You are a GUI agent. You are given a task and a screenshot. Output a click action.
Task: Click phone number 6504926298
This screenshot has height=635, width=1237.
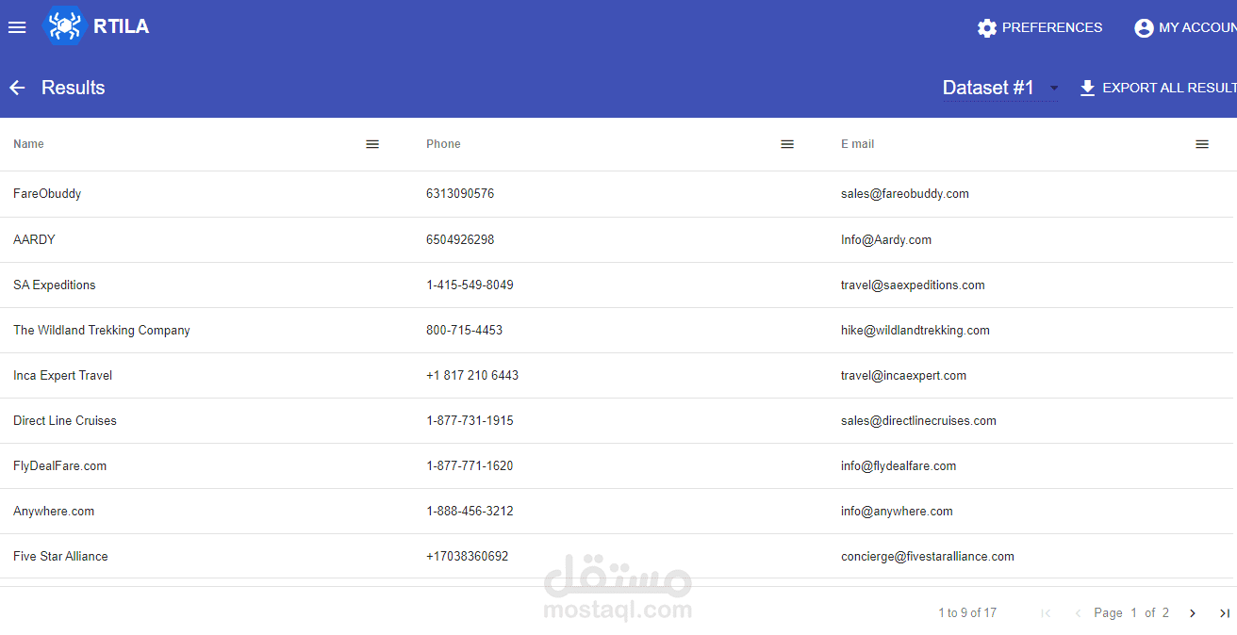point(460,239)
